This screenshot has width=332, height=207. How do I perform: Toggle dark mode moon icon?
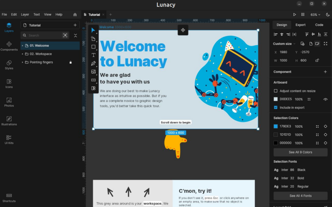pyautogui.click(x=327, y=15)
